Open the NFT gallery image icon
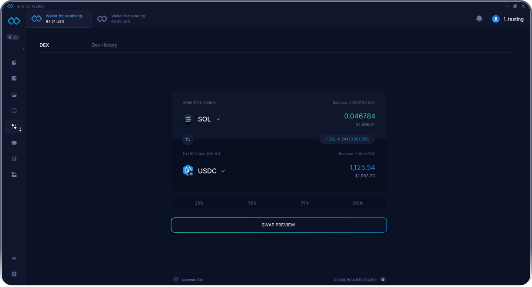The height and width of the screenshot is (287, 532). pos(14,95)
